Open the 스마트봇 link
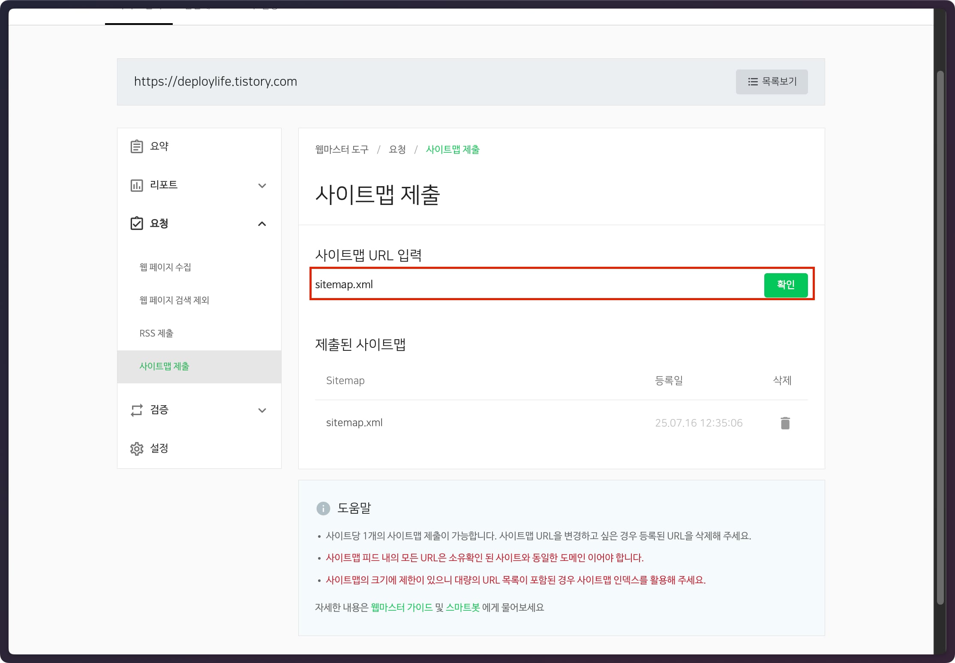Image resolution: width=955 pixels, height=663 pixels. point(463,607)
